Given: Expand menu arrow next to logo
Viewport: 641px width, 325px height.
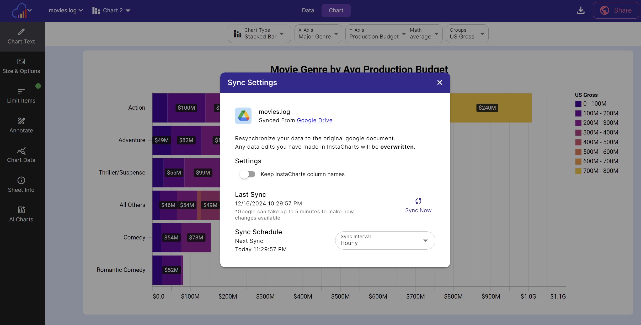Looking at the screenshot, I should tap(30, 10).
